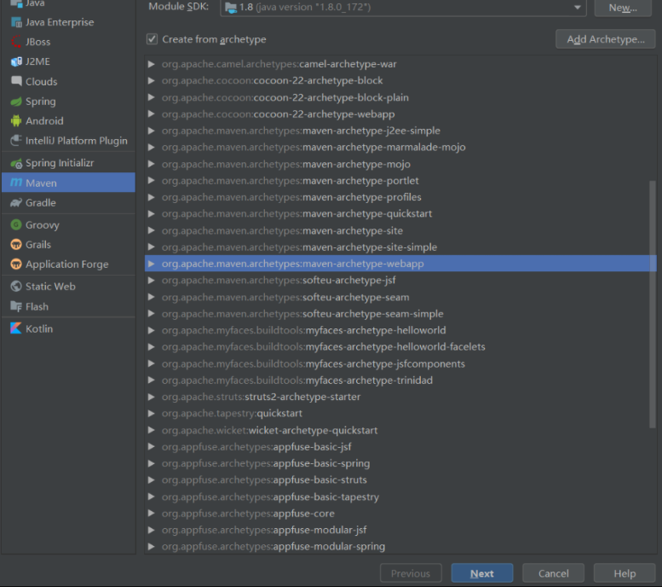Click the Gradle elephant icon
The image size is (662, 587).
pyautogui.click(x=16, y=202)
